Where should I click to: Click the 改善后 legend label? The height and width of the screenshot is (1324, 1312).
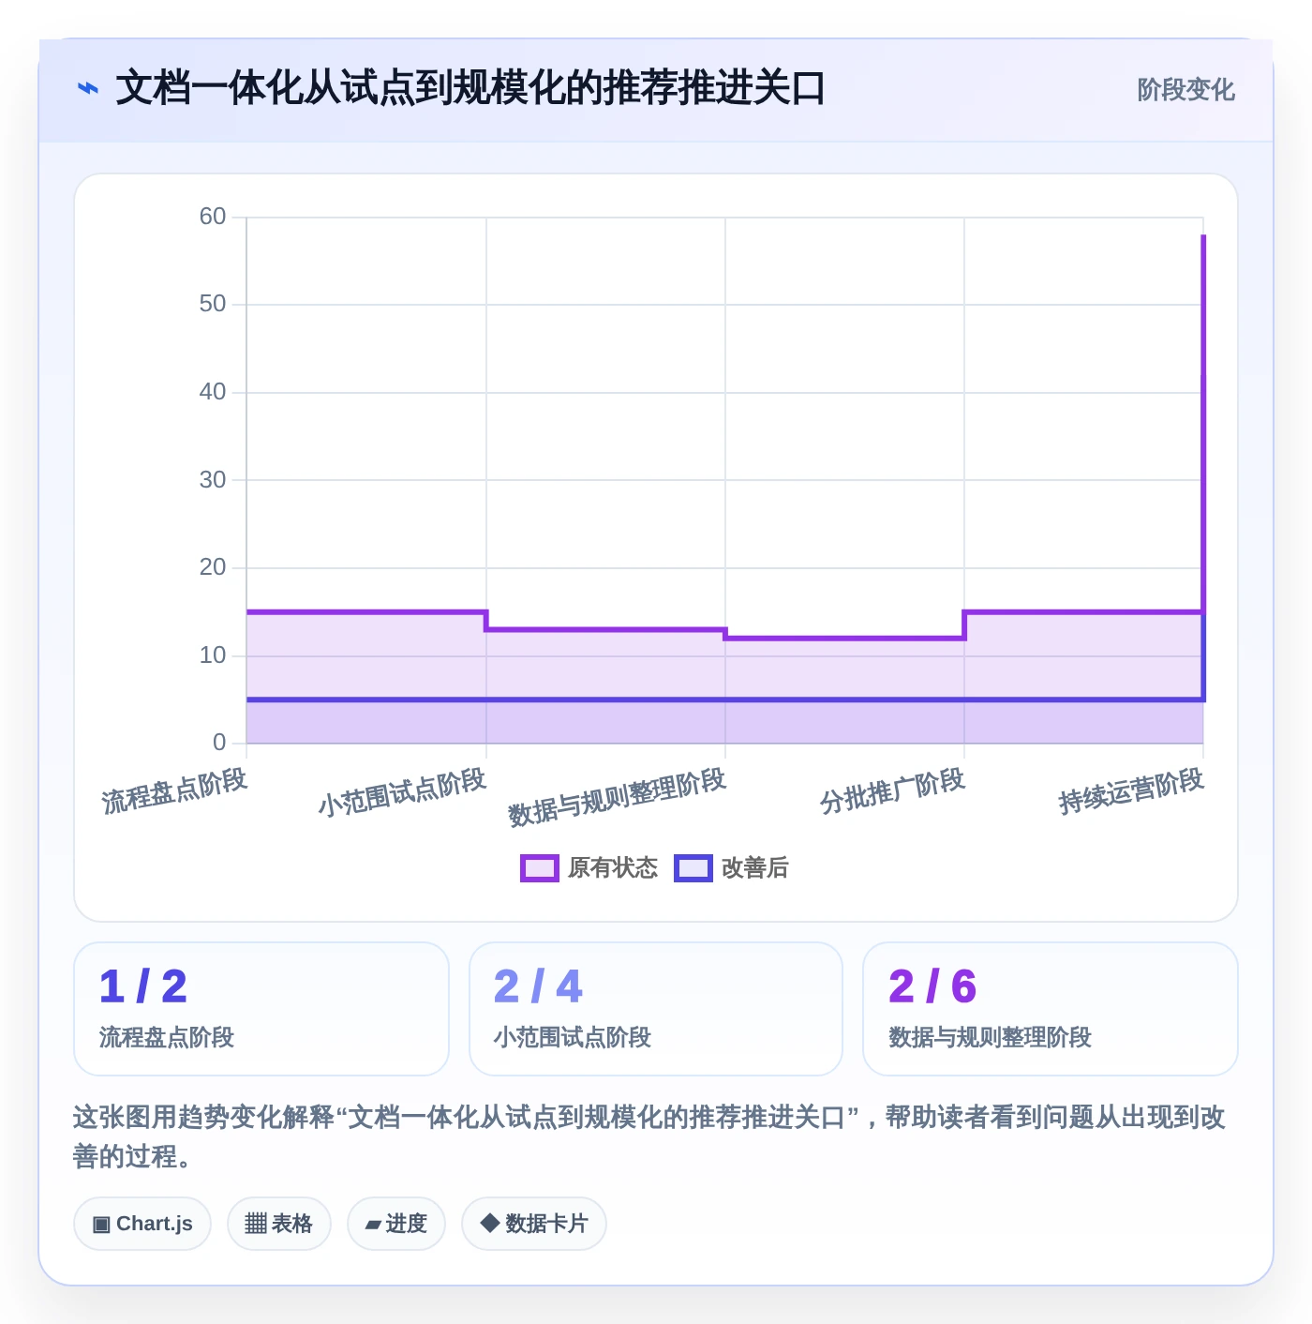(755, 868)
